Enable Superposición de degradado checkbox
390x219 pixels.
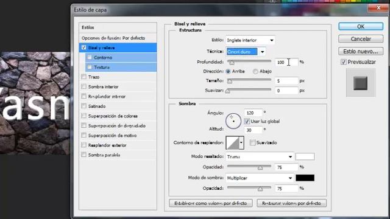tap(84, 125)
